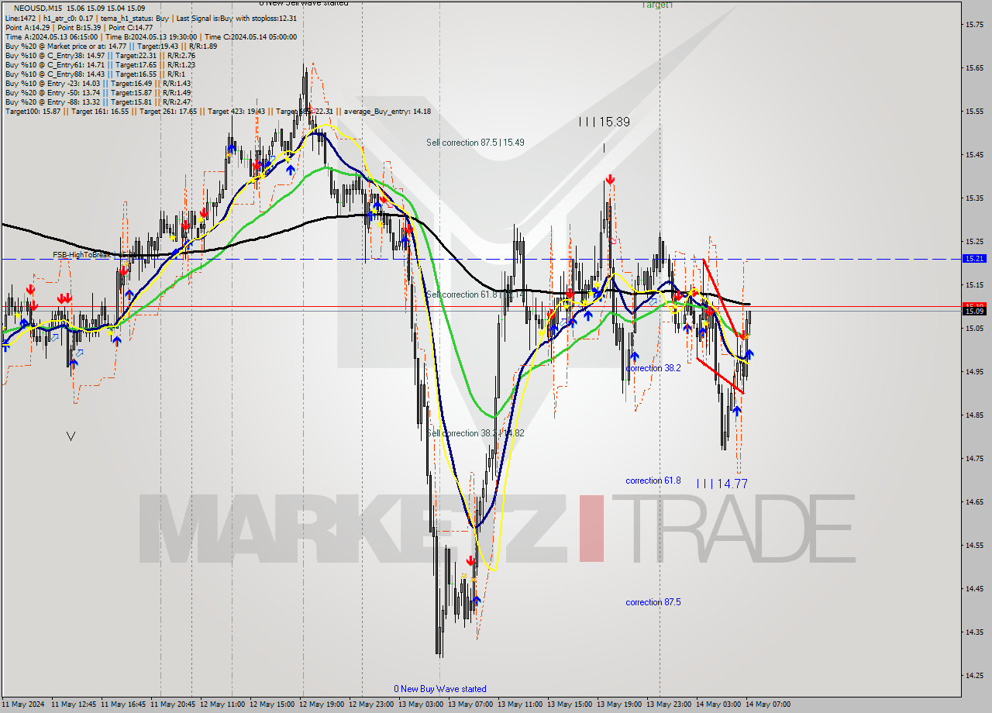Click the 'Buy %10 @ C_Entry61: 14.71' line
992x713 pixels.
coord(100,64)
